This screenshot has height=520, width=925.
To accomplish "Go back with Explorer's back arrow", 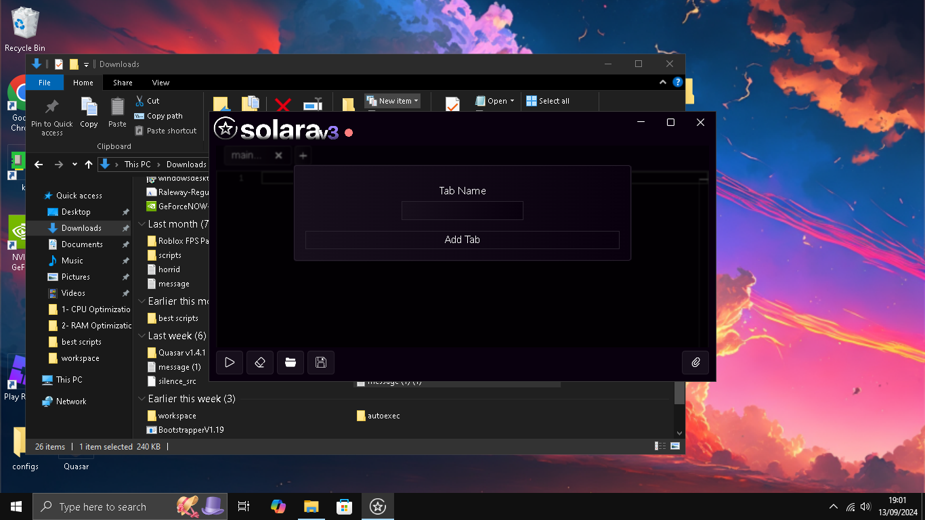I will (39, 165).
